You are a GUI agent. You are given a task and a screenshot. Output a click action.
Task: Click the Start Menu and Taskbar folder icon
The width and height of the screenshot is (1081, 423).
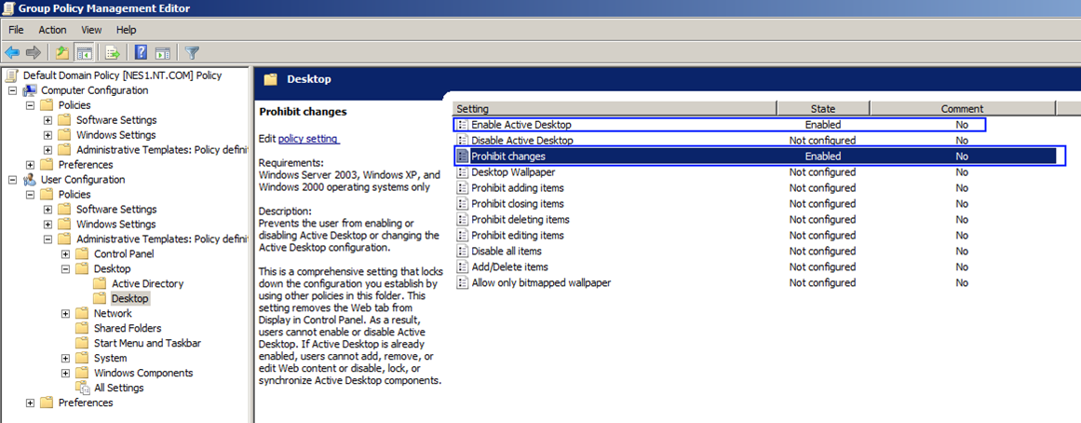tap(83, 343)
